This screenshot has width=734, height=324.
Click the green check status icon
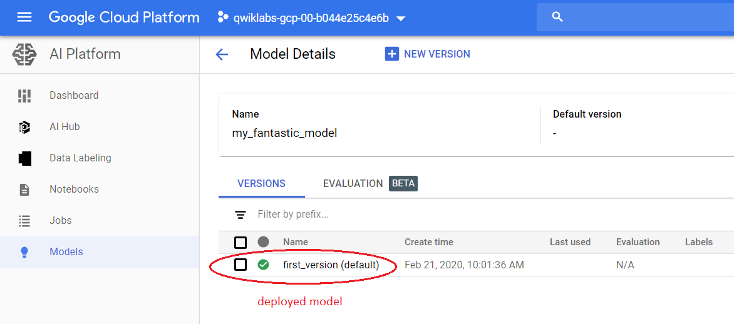coord(264,265)
